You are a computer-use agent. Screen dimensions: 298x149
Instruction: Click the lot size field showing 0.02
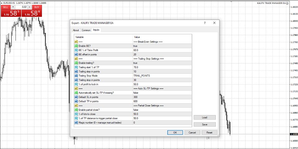(x=21, y=7)
